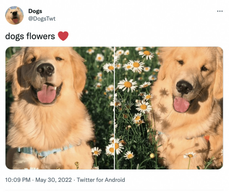The width and height of the screenshot is (229, 192).
Task: Click the white divider between the two photos
Action: pos(114,108)
